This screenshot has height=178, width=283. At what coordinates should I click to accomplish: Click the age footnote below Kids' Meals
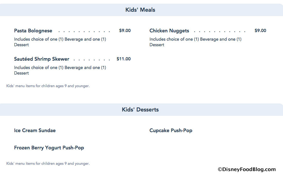(x=48, y=86)
